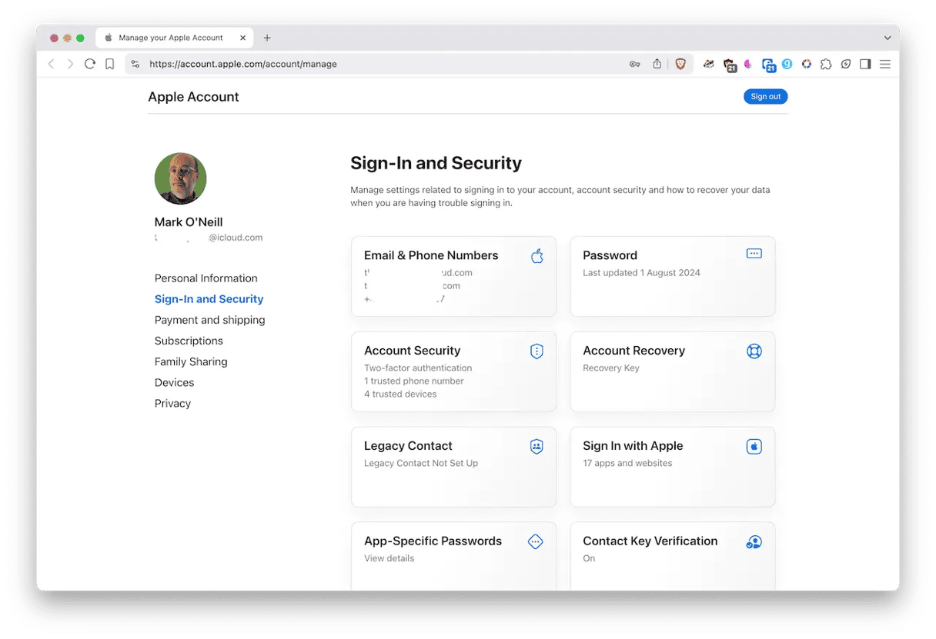The height and width of the screenshot is (639, 936).
Task: Open the Password card
Action: point(673,277)
